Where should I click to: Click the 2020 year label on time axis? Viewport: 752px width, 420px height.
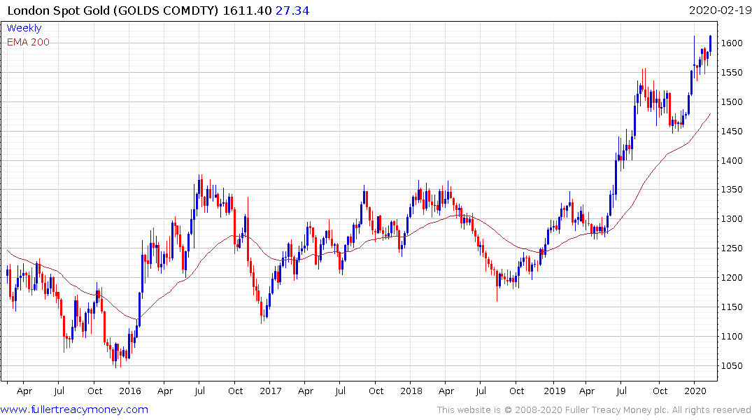coord(695,391)
